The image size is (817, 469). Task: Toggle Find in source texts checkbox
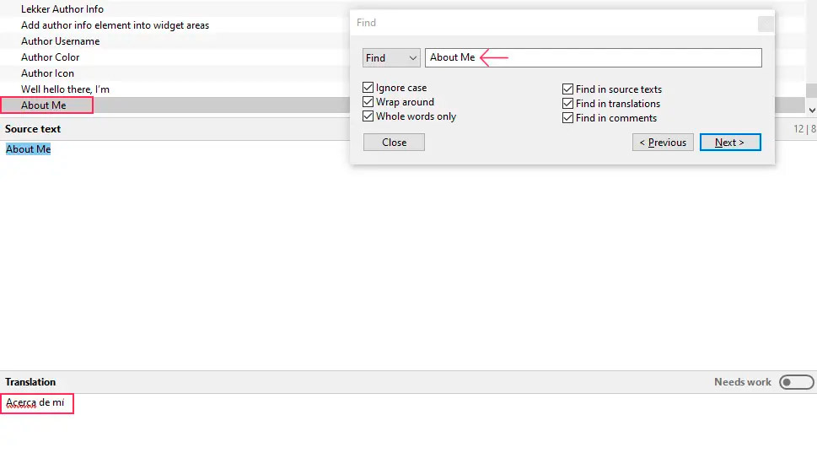(x=568, y=89)
